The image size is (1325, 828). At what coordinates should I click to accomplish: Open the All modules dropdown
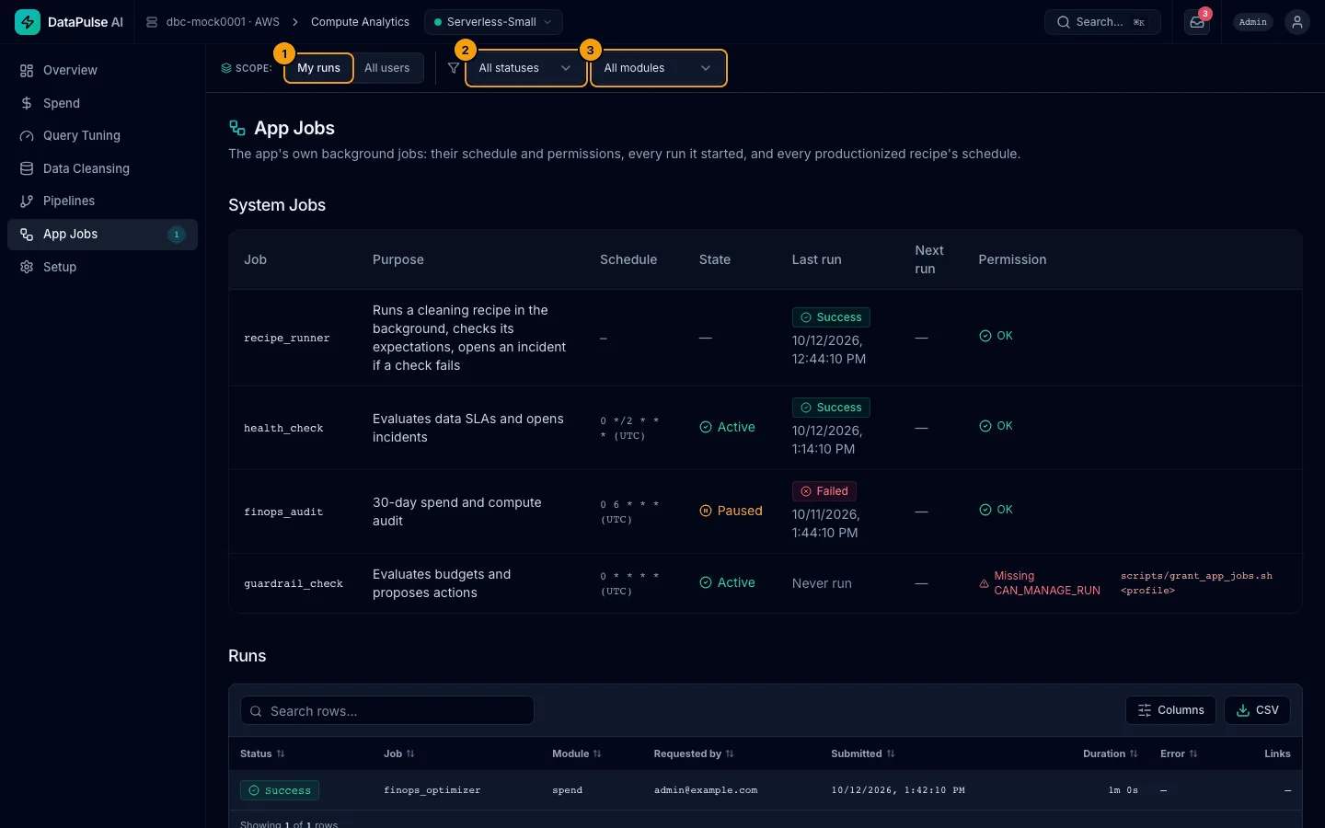point(658,68)
